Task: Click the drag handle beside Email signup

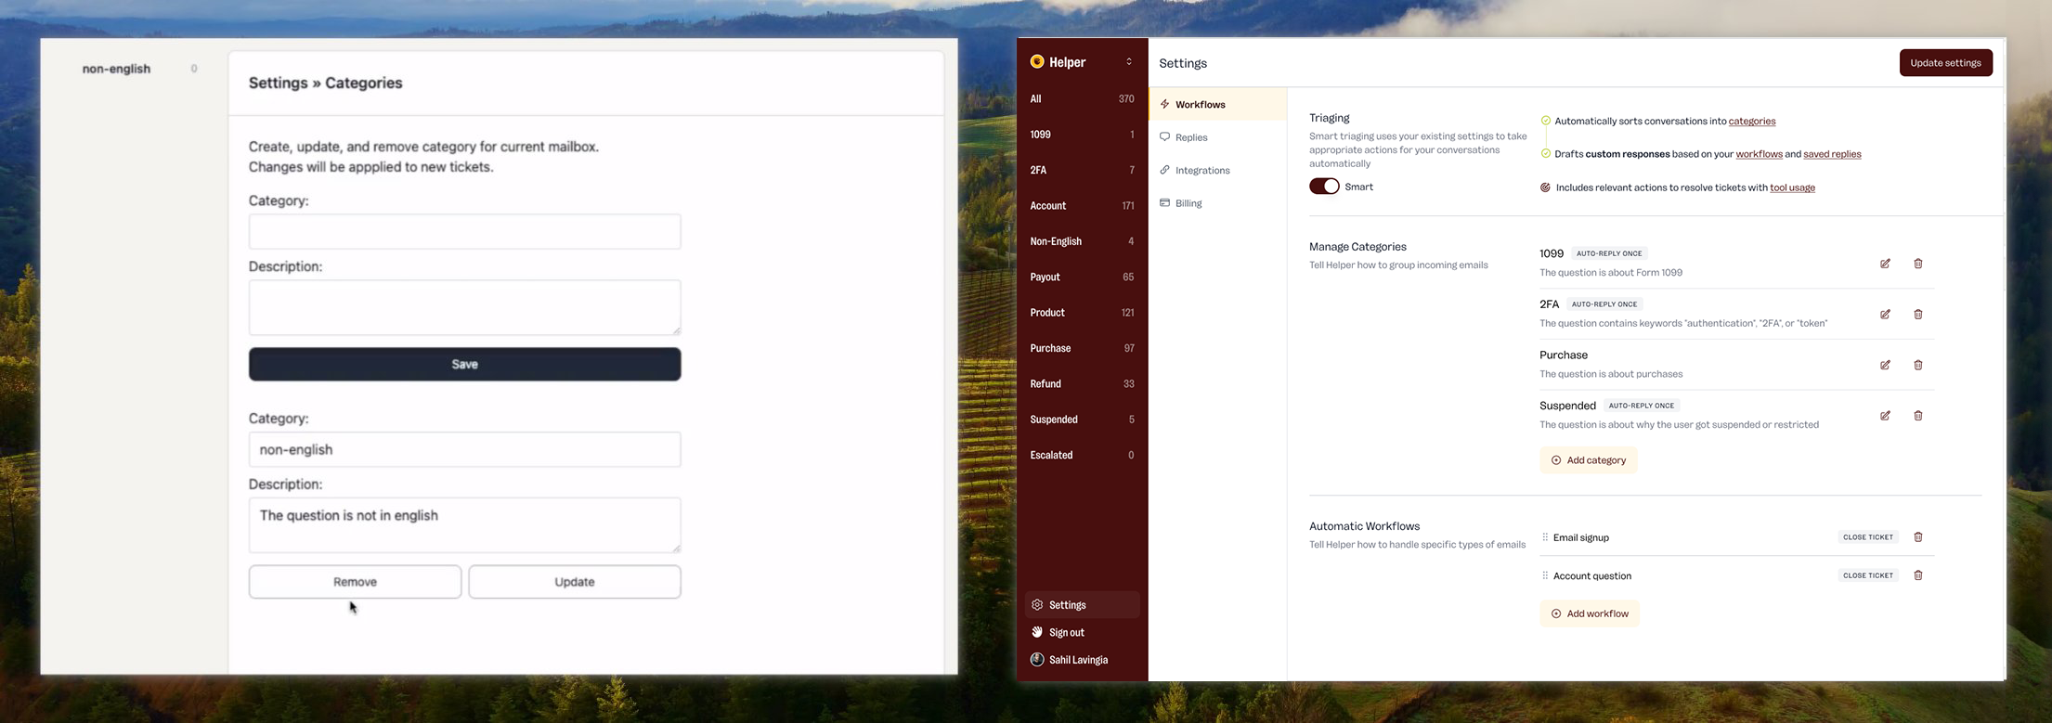Action: coord(1545,537)
